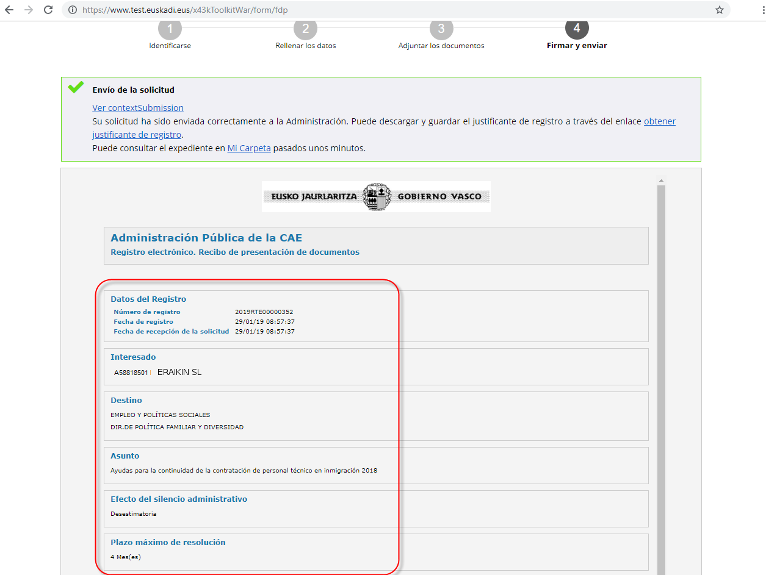Click the Eusko Jaurlaritza Gobierno Vasco logo

point(376,196)
